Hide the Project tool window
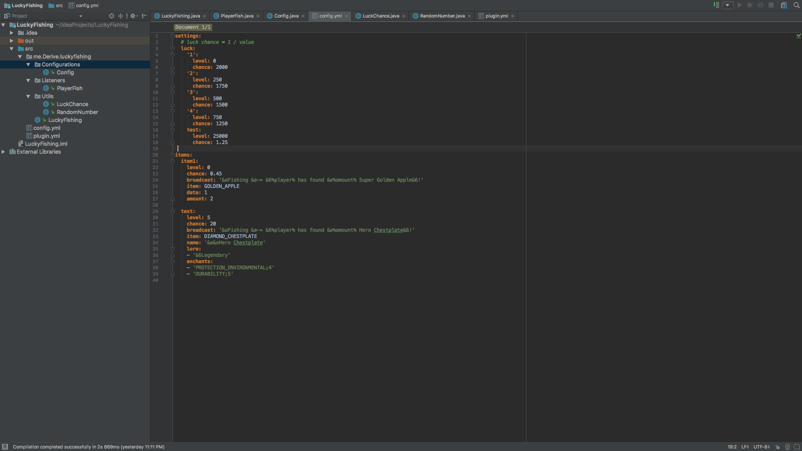 (x=144, y=16)
